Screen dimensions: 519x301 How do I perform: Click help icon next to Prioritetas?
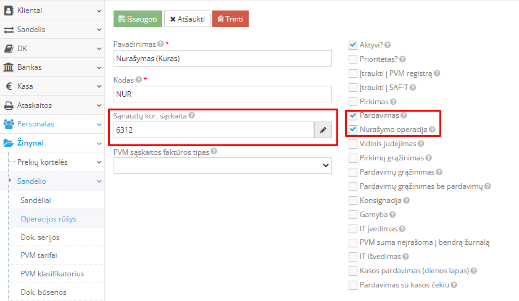click(x=402, y=59)
